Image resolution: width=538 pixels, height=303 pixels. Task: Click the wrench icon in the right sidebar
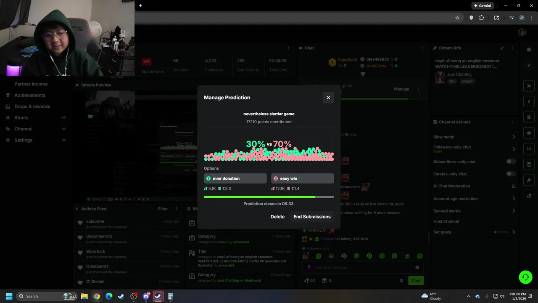[529, 180]
